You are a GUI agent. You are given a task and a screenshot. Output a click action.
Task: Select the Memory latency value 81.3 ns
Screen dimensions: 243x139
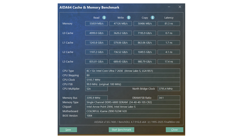coord(169,24)
